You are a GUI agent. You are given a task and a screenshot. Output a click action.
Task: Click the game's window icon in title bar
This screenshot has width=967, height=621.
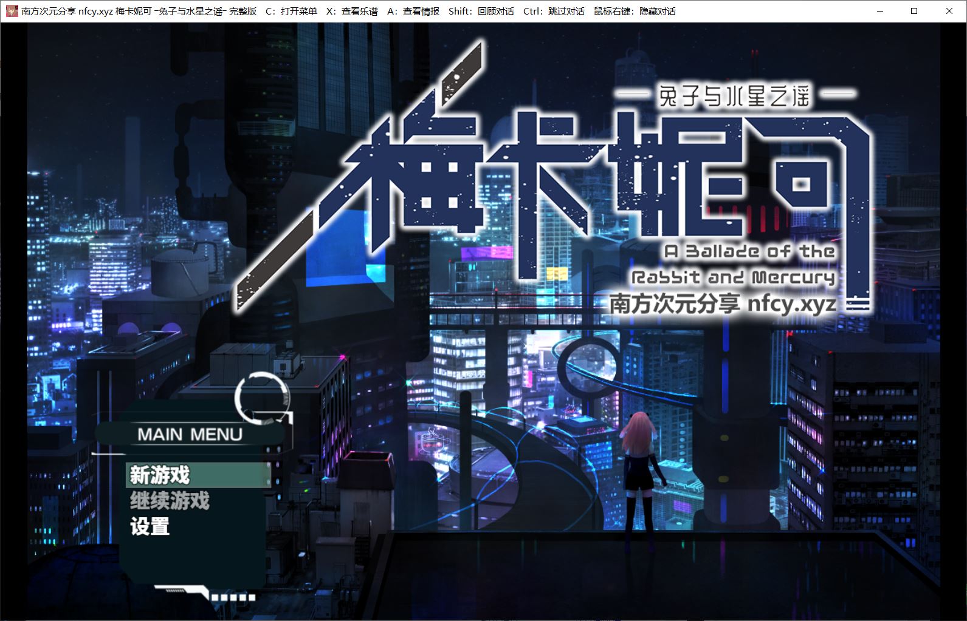point(12,11)
